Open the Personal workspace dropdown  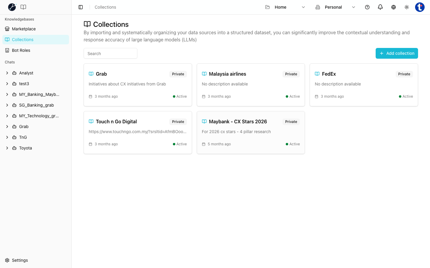click(x=335, y=7)
